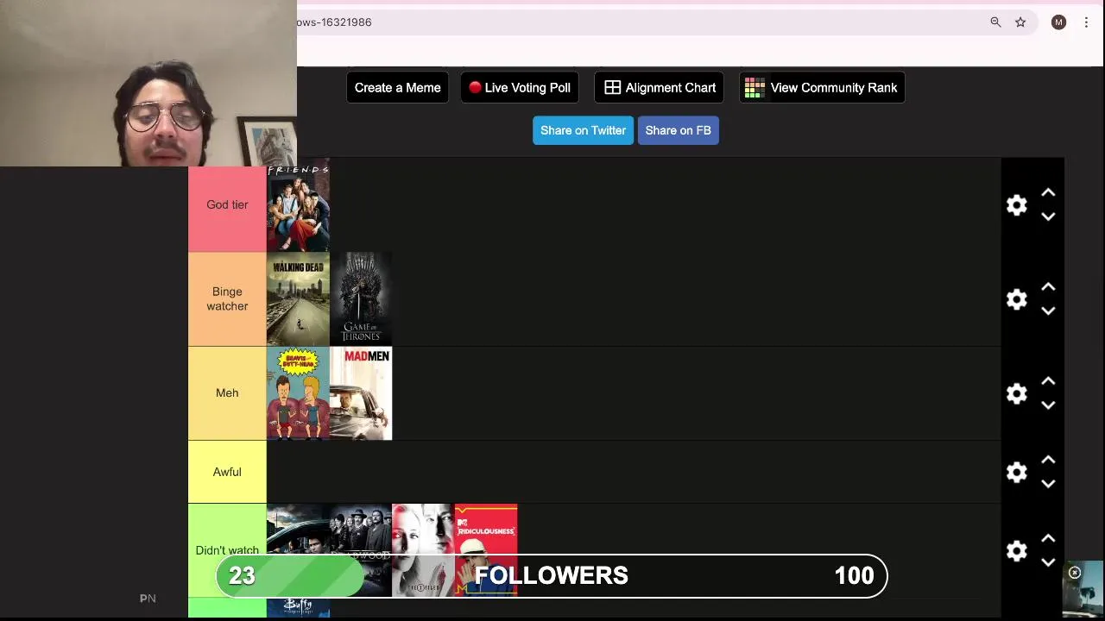Click the God tier label
Viewport: 1105px width, 621px height.
pyautogui.click(x=227, y=205)
